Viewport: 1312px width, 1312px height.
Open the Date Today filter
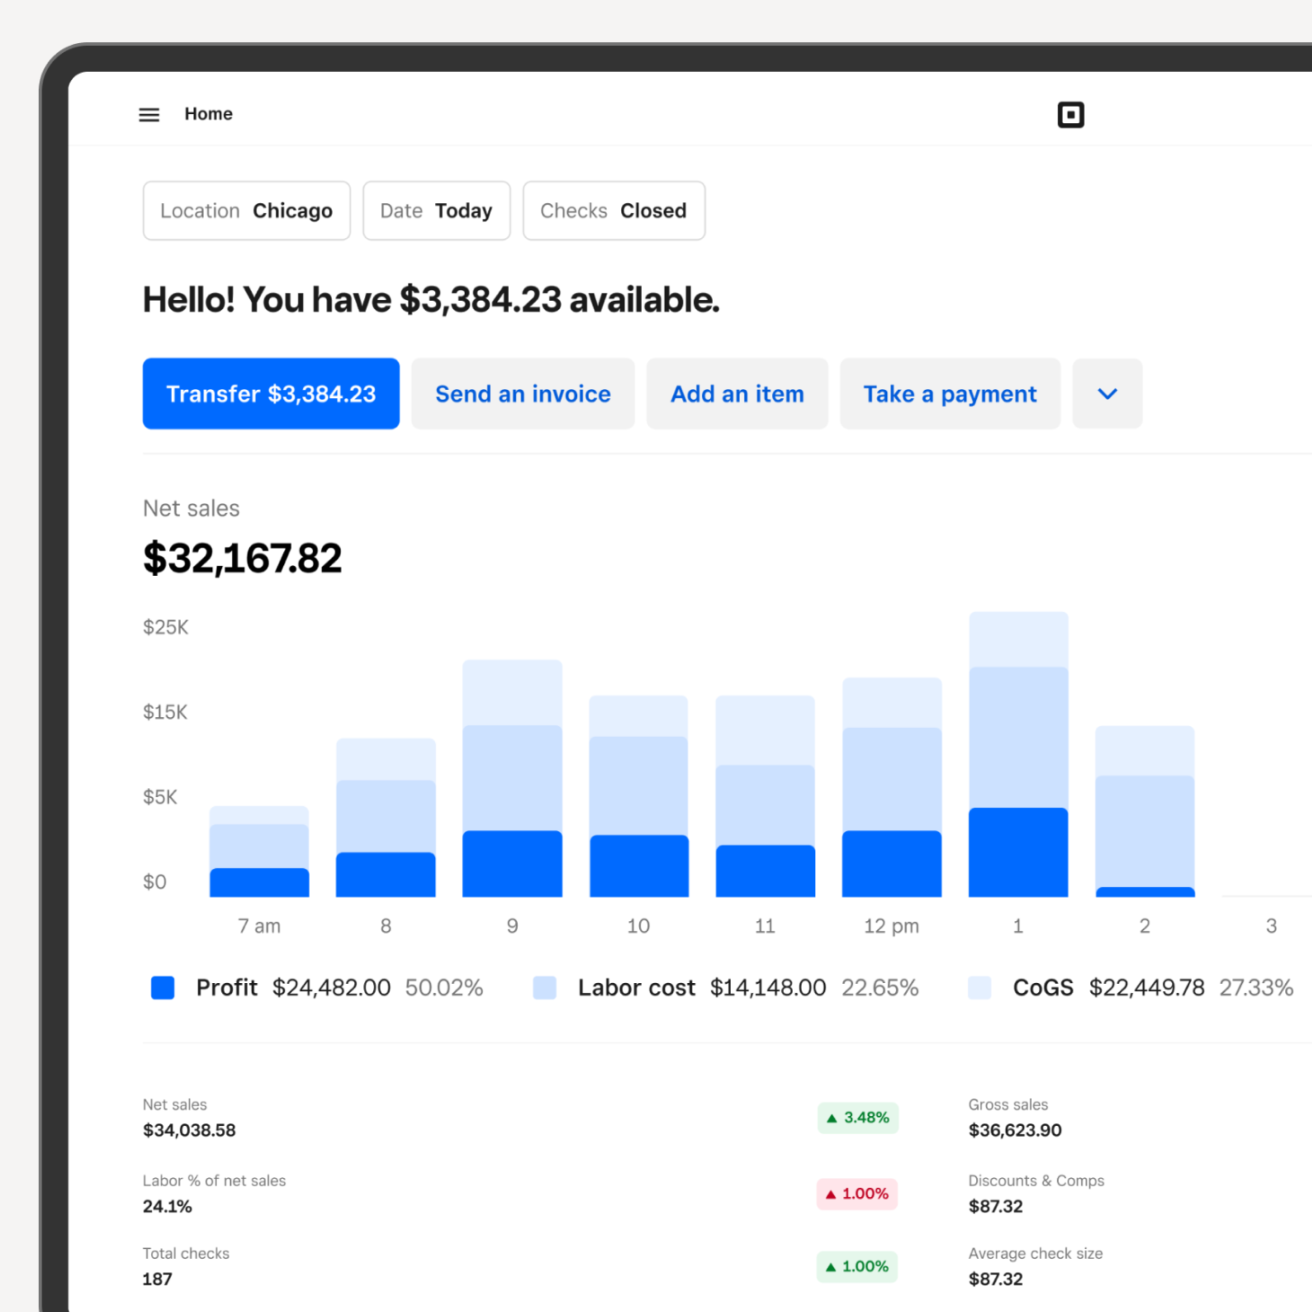(436, 211)
